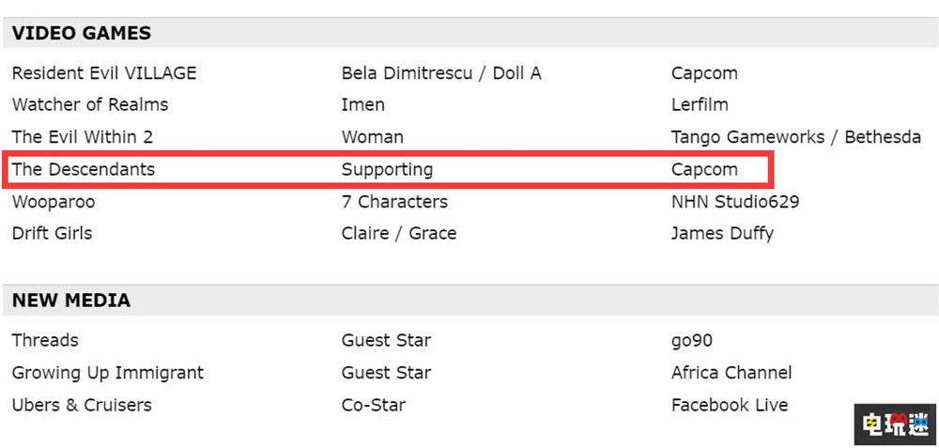Screen dimensions: 939x448
Task: Select the NEW MEDIA section header
Action: 71,301
